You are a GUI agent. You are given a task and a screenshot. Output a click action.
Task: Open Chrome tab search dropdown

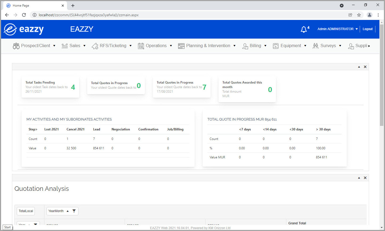click(342, 6)
